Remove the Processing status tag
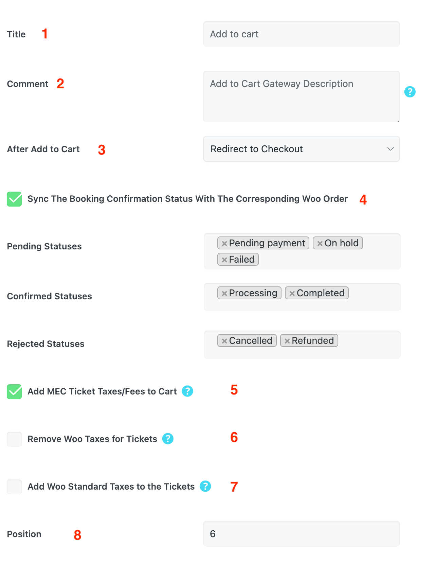The image size is (435, 564). click(224, 293)
